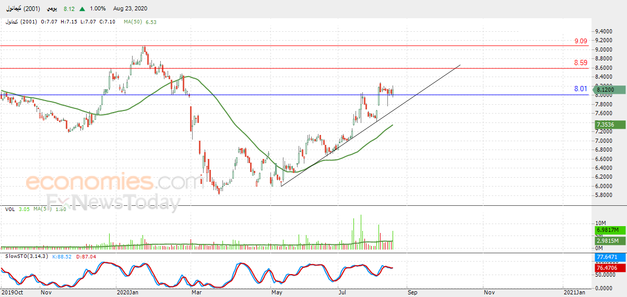This screenshot has height=297, width=627.
Task: Click the 6.9817M volume tag
Action: point(610,230)
